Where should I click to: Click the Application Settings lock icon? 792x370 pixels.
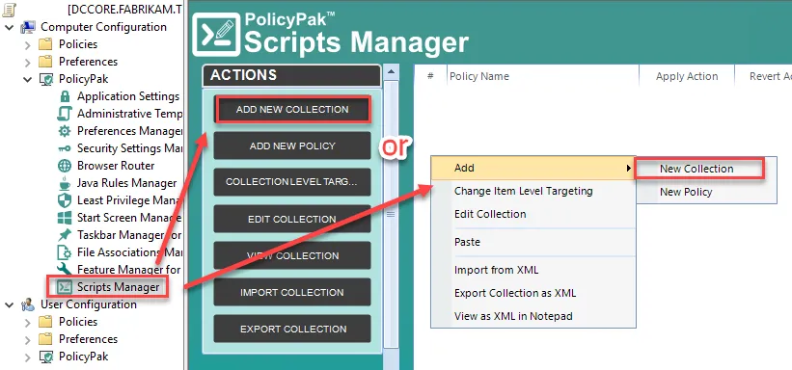65,96
